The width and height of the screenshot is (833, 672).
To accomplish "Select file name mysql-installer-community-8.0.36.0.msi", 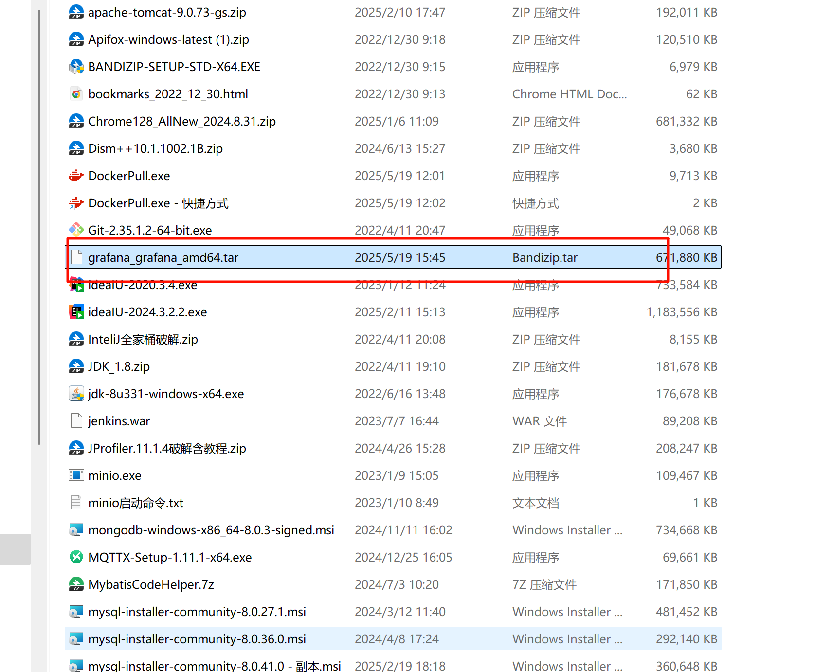I will point(197,639).
